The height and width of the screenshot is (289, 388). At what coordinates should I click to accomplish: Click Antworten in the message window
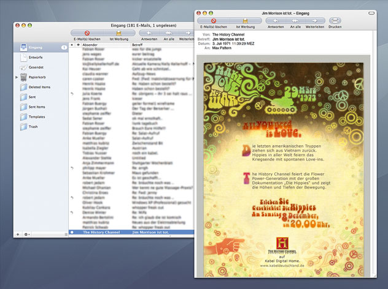click(277, 21)
